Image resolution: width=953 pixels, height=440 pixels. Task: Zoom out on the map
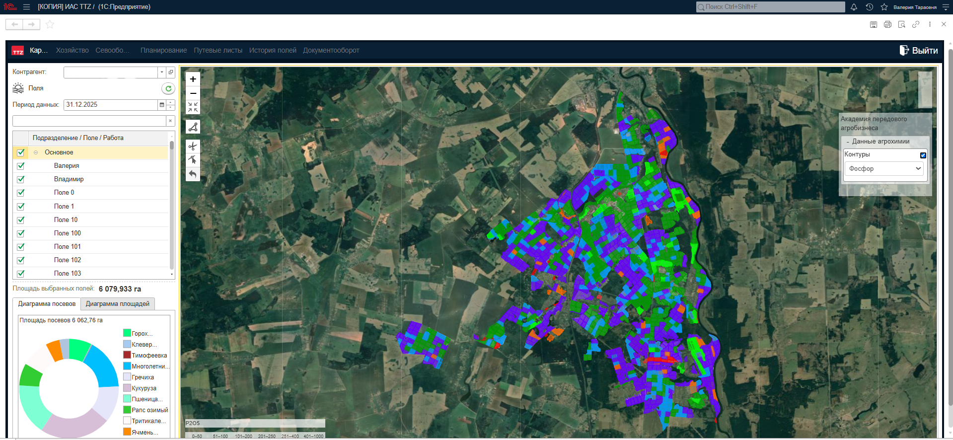coord(193,93)
